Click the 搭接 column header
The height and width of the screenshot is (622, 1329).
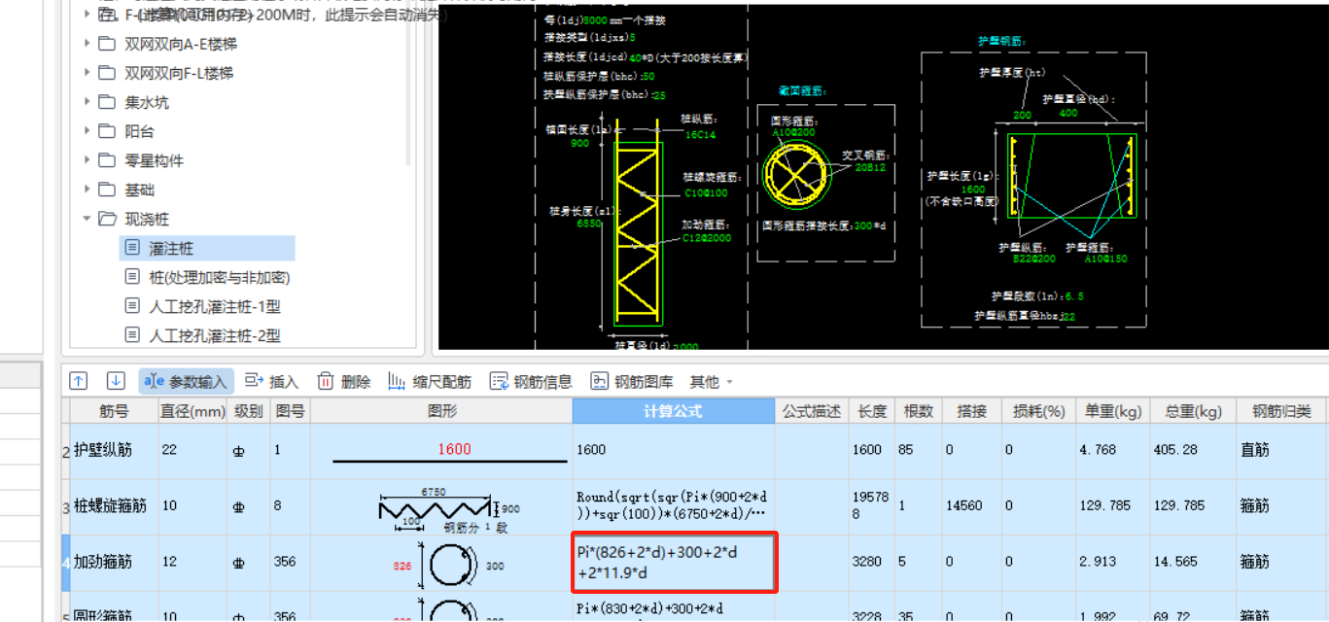tap(971, 411)
